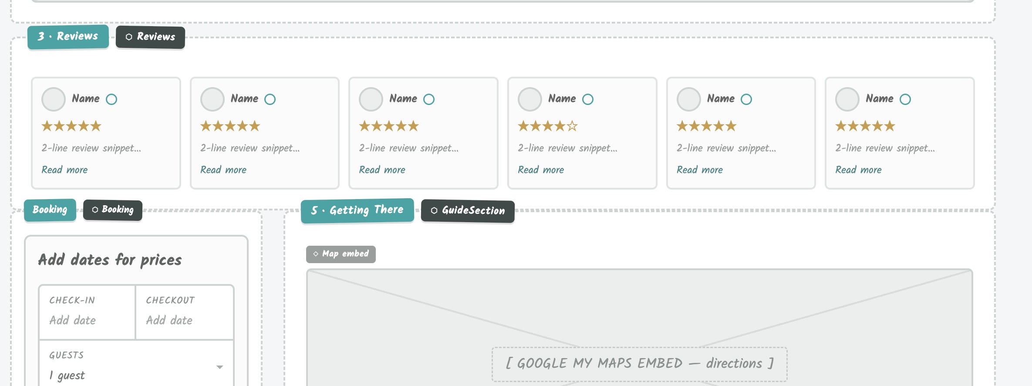Image resolution: width=1032 pixels, height=386 pixels.
Task: Click the Checkout Add date field
Action: (185, 312)
